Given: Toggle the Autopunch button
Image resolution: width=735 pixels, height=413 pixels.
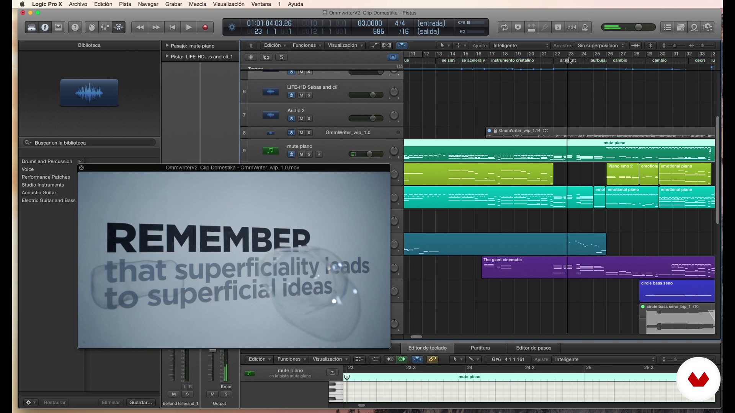Looking at the screenshot, I should pos(531,27).
